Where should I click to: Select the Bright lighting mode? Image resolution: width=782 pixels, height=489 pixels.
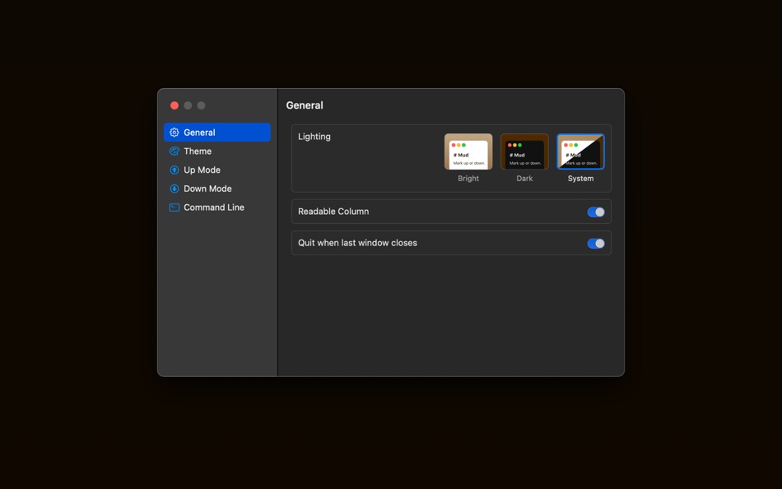(468, 156)
